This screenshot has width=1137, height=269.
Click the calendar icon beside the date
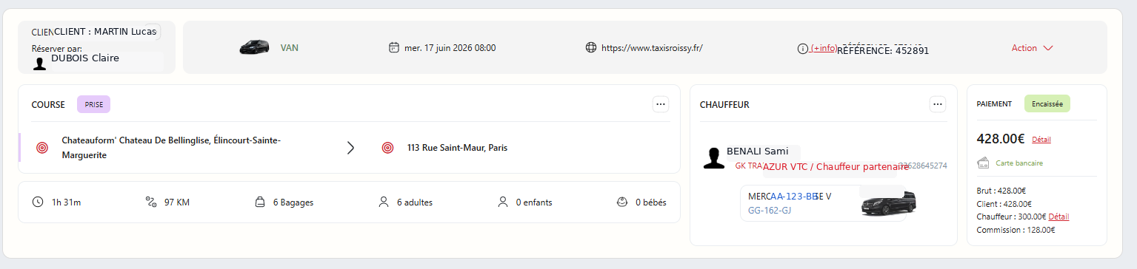tap(394, 47)
